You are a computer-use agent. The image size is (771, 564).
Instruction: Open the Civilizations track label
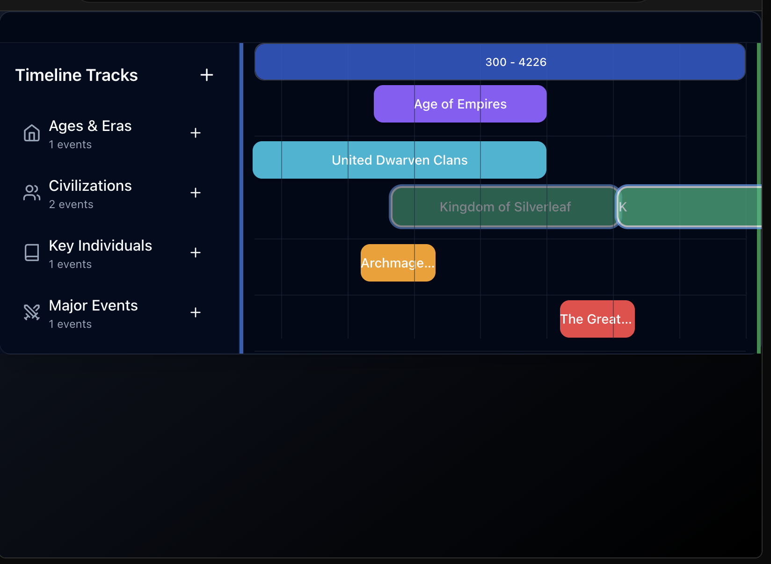click(90, 186)
